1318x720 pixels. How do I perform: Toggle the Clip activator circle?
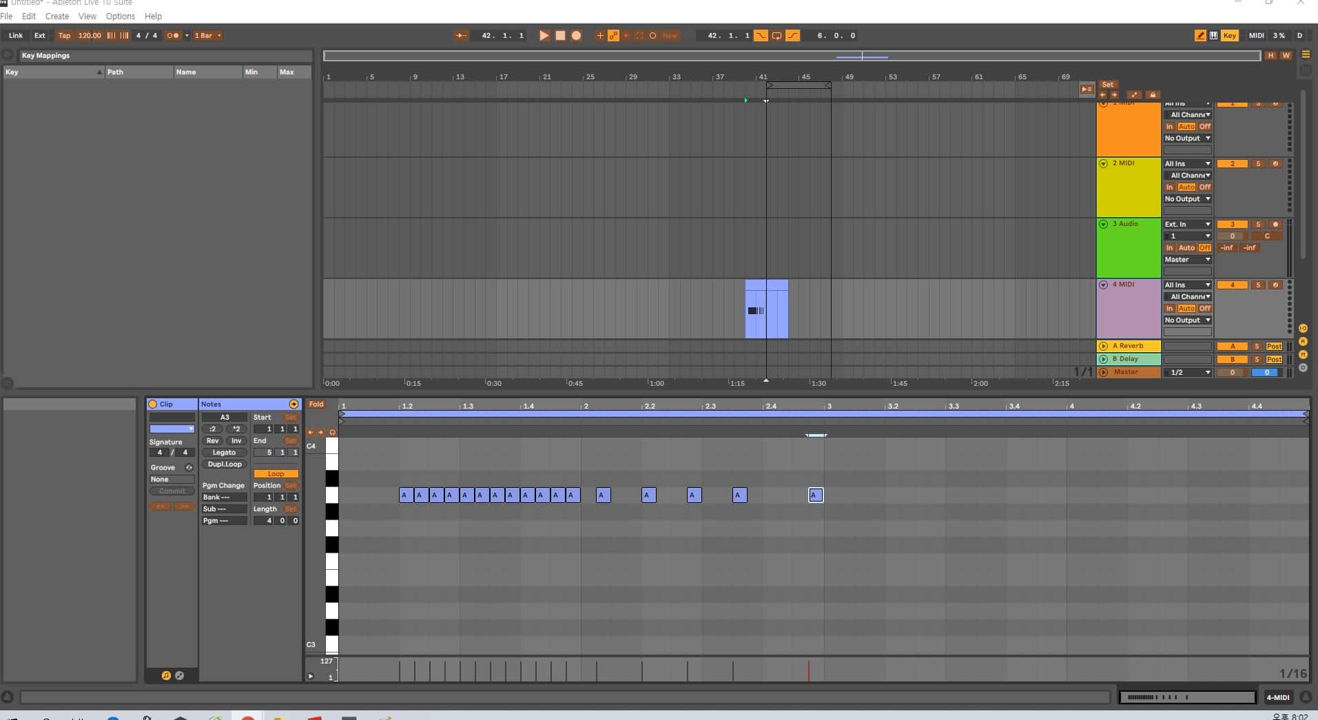pos(153,404)
